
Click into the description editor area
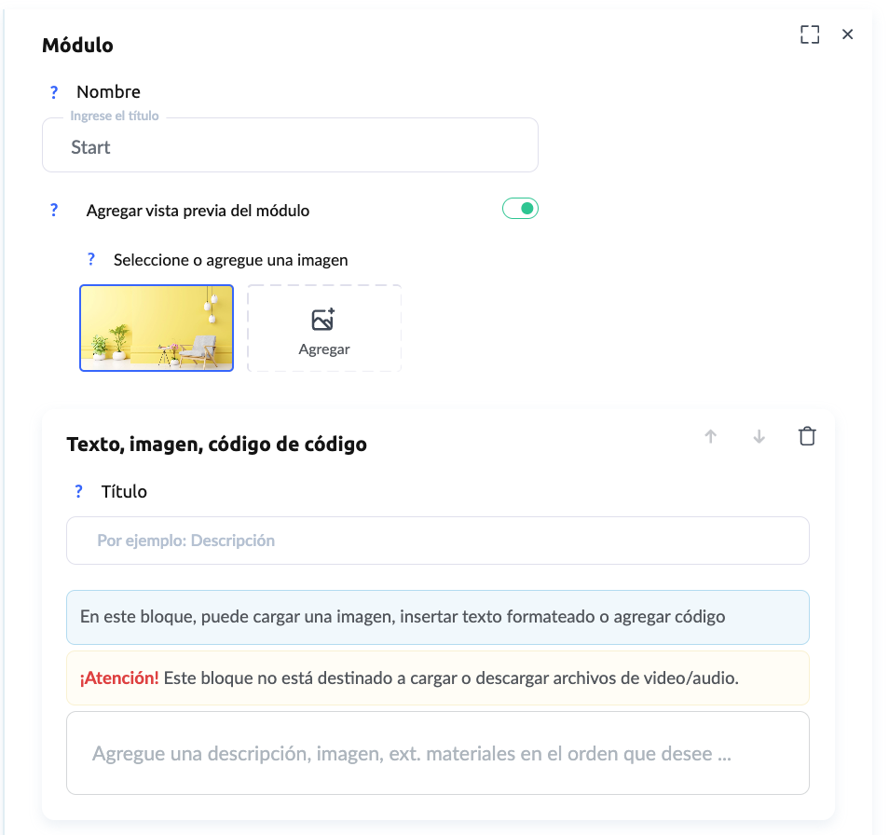click(437, 753)
